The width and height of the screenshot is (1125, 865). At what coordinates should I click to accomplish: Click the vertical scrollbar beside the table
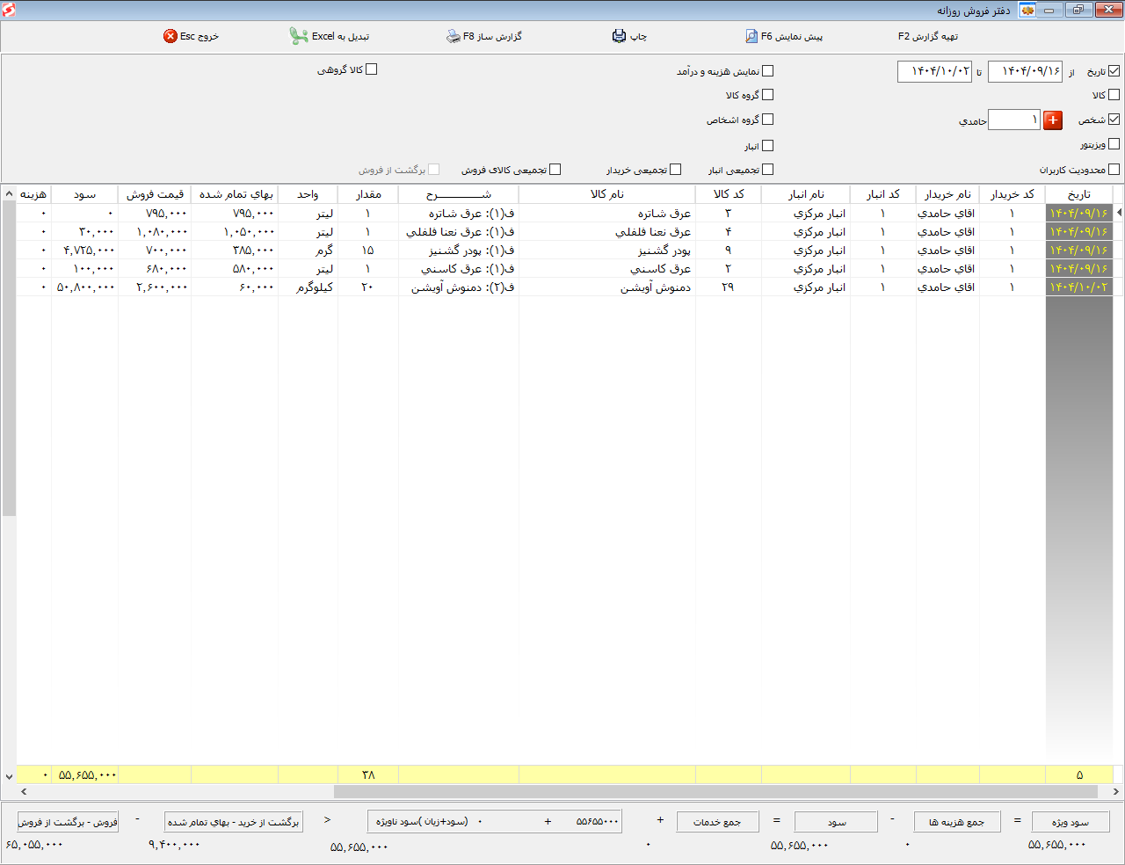[x=9, y=358]
